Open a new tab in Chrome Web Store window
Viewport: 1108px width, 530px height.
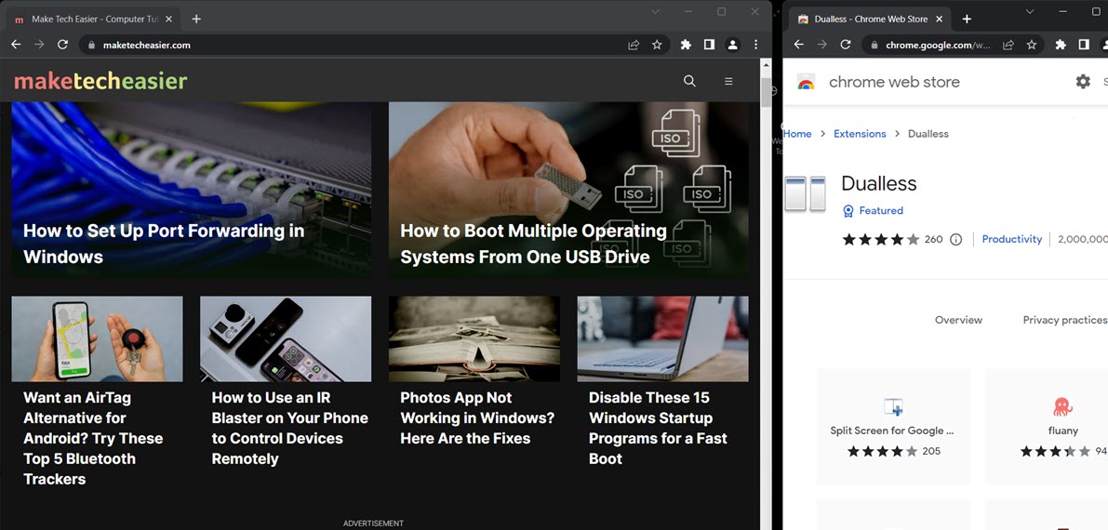(x=967, y=20)
